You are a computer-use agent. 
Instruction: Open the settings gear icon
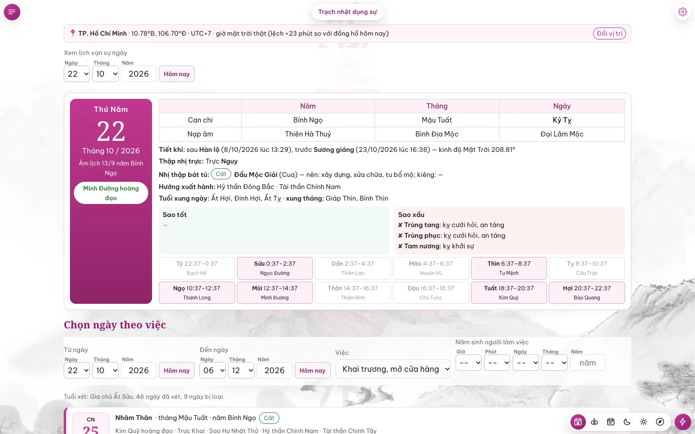click(682, 12)
